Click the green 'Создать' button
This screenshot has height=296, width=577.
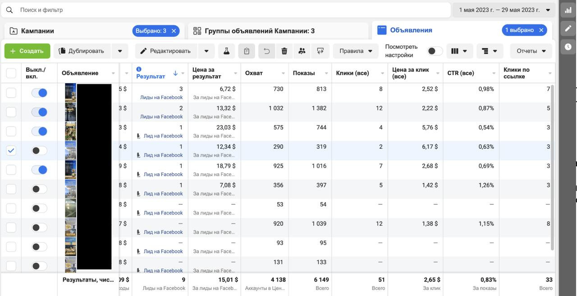tap(27, 51)
